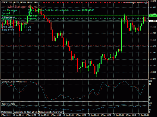Screen dimensions: 157x117
Task: Select the '17 Jan 2013' time axis label
Action: 5,115
